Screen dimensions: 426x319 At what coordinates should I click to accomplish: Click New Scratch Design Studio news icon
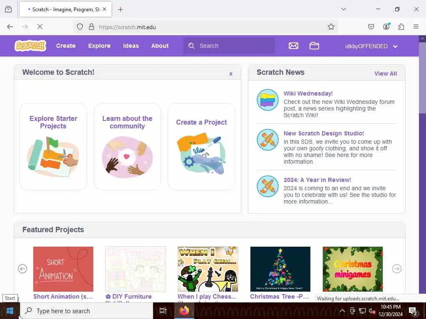[267, 140]
